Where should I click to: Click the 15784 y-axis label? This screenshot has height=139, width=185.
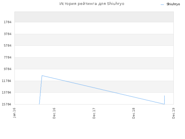6,104
